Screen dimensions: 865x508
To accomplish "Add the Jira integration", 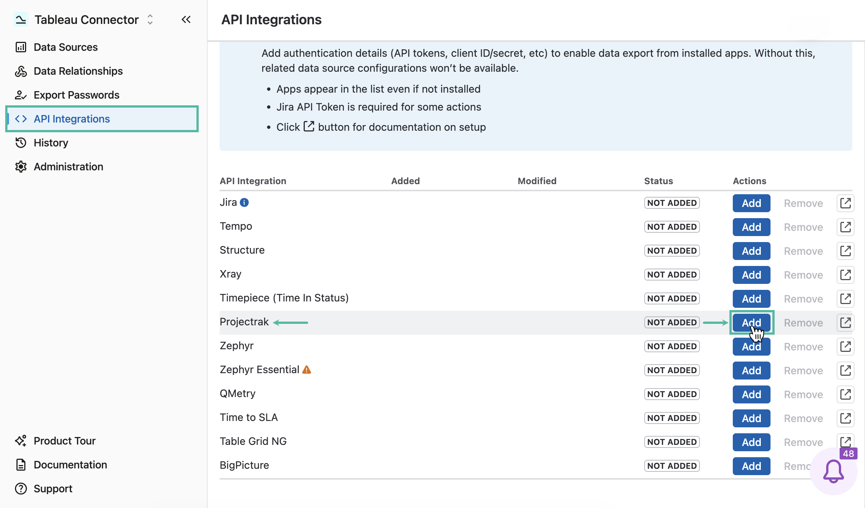I will tap(751, 203).
